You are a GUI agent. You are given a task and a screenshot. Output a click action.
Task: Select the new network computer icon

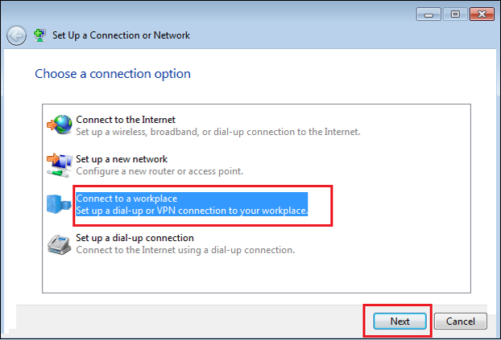pyautogui.click(x=60, y=165)
